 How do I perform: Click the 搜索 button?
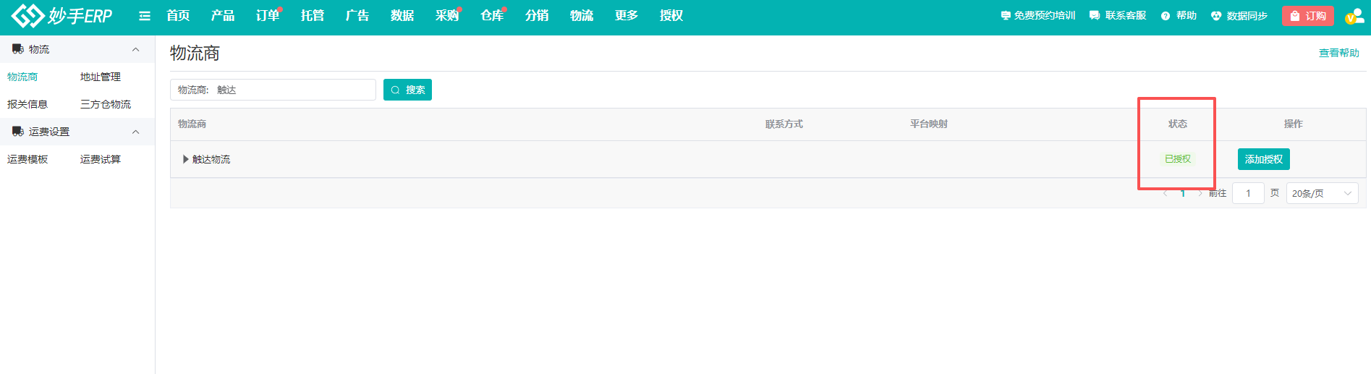pos(407,90)
